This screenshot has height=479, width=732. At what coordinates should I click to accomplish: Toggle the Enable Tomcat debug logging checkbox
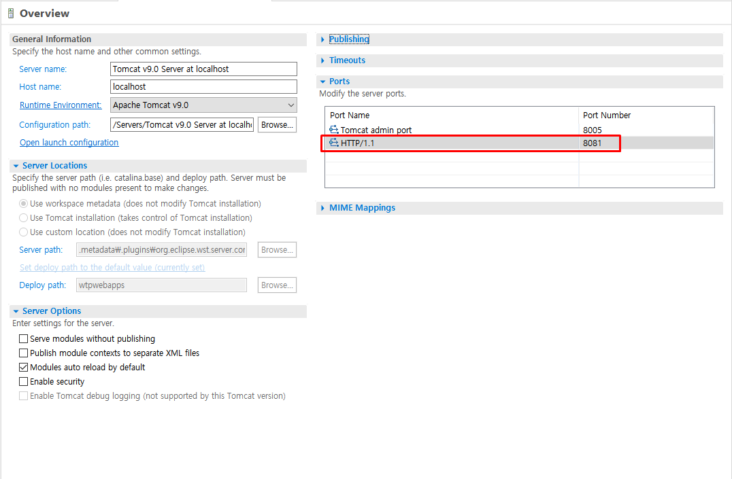[x=23, y=395]
